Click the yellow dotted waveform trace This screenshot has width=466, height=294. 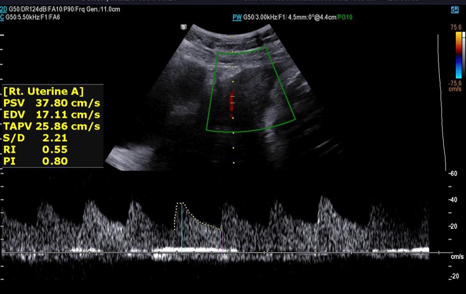tap(200, 219)
